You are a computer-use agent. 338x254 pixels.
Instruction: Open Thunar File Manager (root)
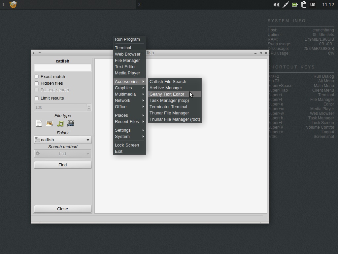pos(175,119)
